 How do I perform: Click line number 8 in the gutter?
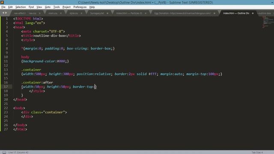click(7, 48)
